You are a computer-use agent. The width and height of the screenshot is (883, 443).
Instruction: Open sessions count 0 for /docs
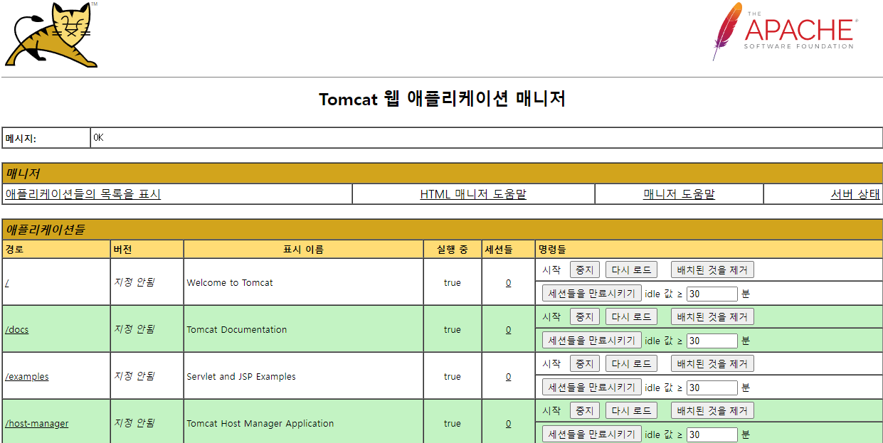pos(508,329)
